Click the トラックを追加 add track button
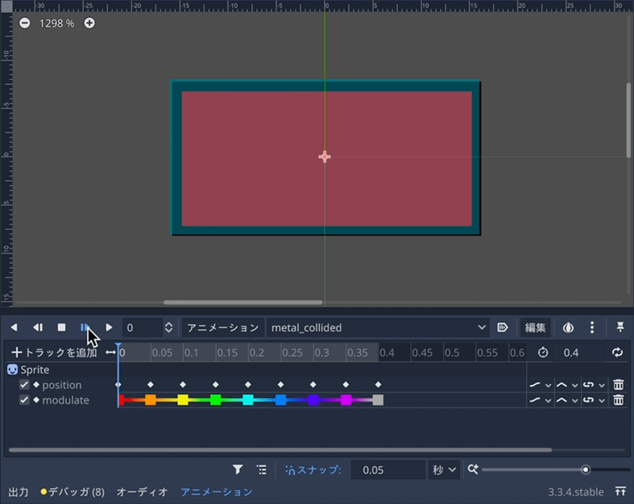This screenshot has height=504, width=634. (x=54, y=353)
